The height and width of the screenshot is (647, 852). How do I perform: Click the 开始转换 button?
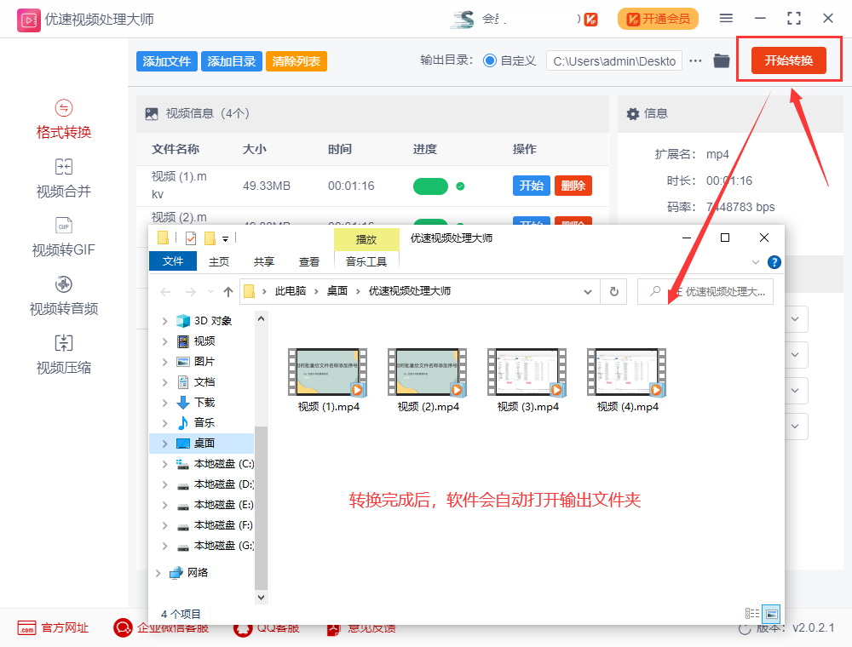[788, 60]
